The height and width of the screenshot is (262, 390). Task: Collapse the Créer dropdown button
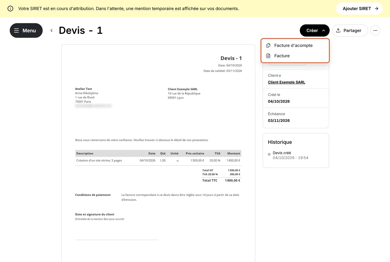click(315, 30)
